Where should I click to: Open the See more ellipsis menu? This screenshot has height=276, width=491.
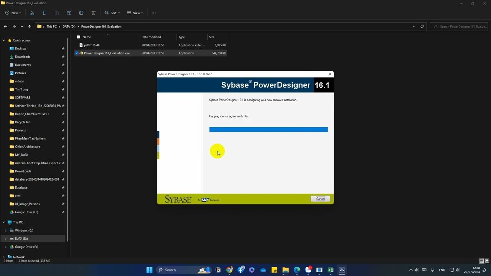click(154, 13)
